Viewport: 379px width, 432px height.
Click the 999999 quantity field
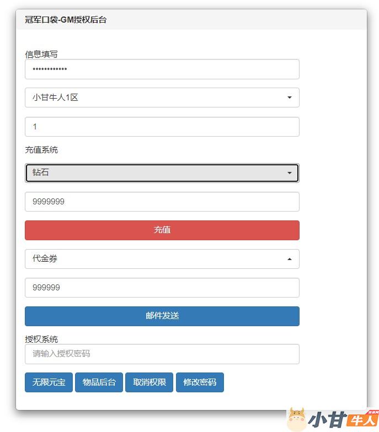pyautogui.click(x=162, y=288)
